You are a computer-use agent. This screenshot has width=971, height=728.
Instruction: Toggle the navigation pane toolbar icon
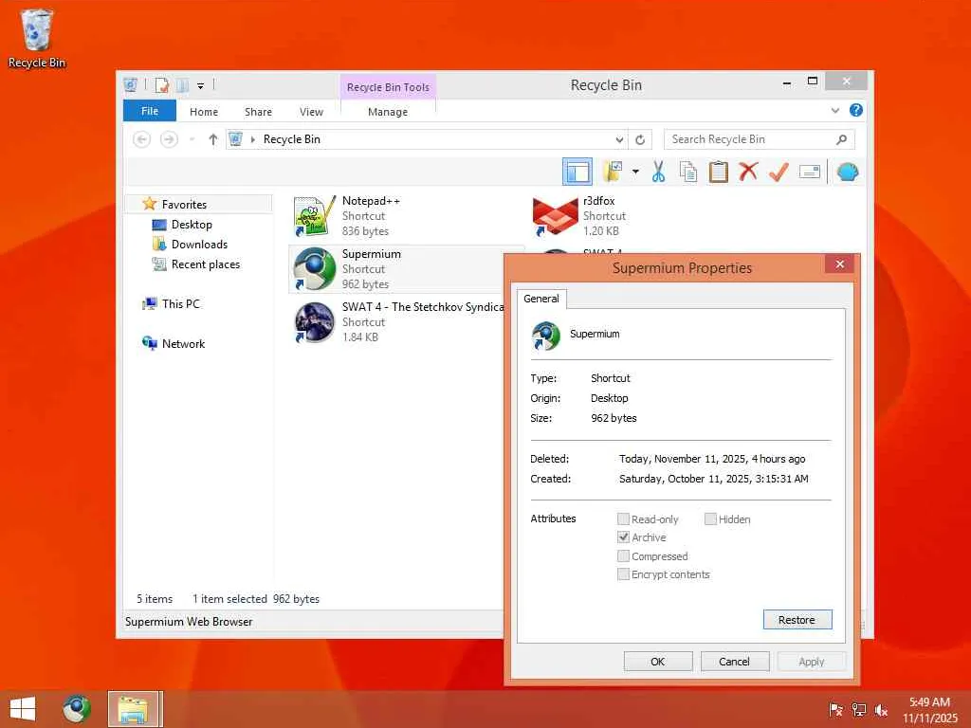[x=577, y=172]
